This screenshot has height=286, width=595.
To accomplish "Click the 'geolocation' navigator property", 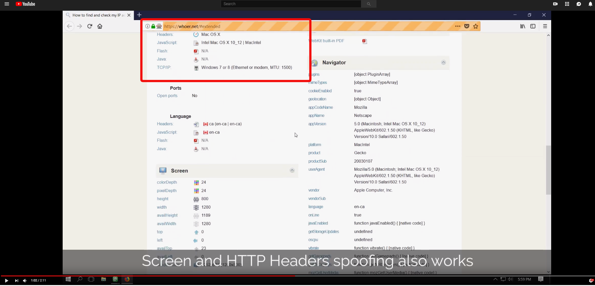I will click(317, 99).
